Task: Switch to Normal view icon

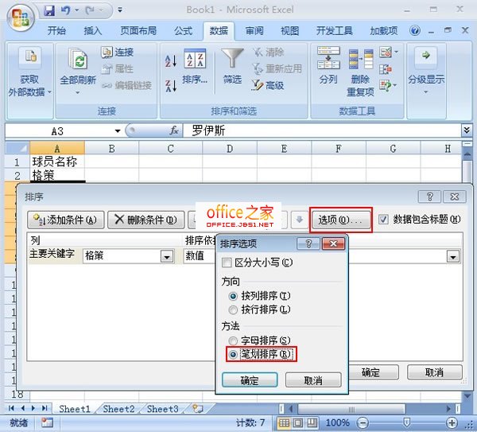Action: [284, 422]
